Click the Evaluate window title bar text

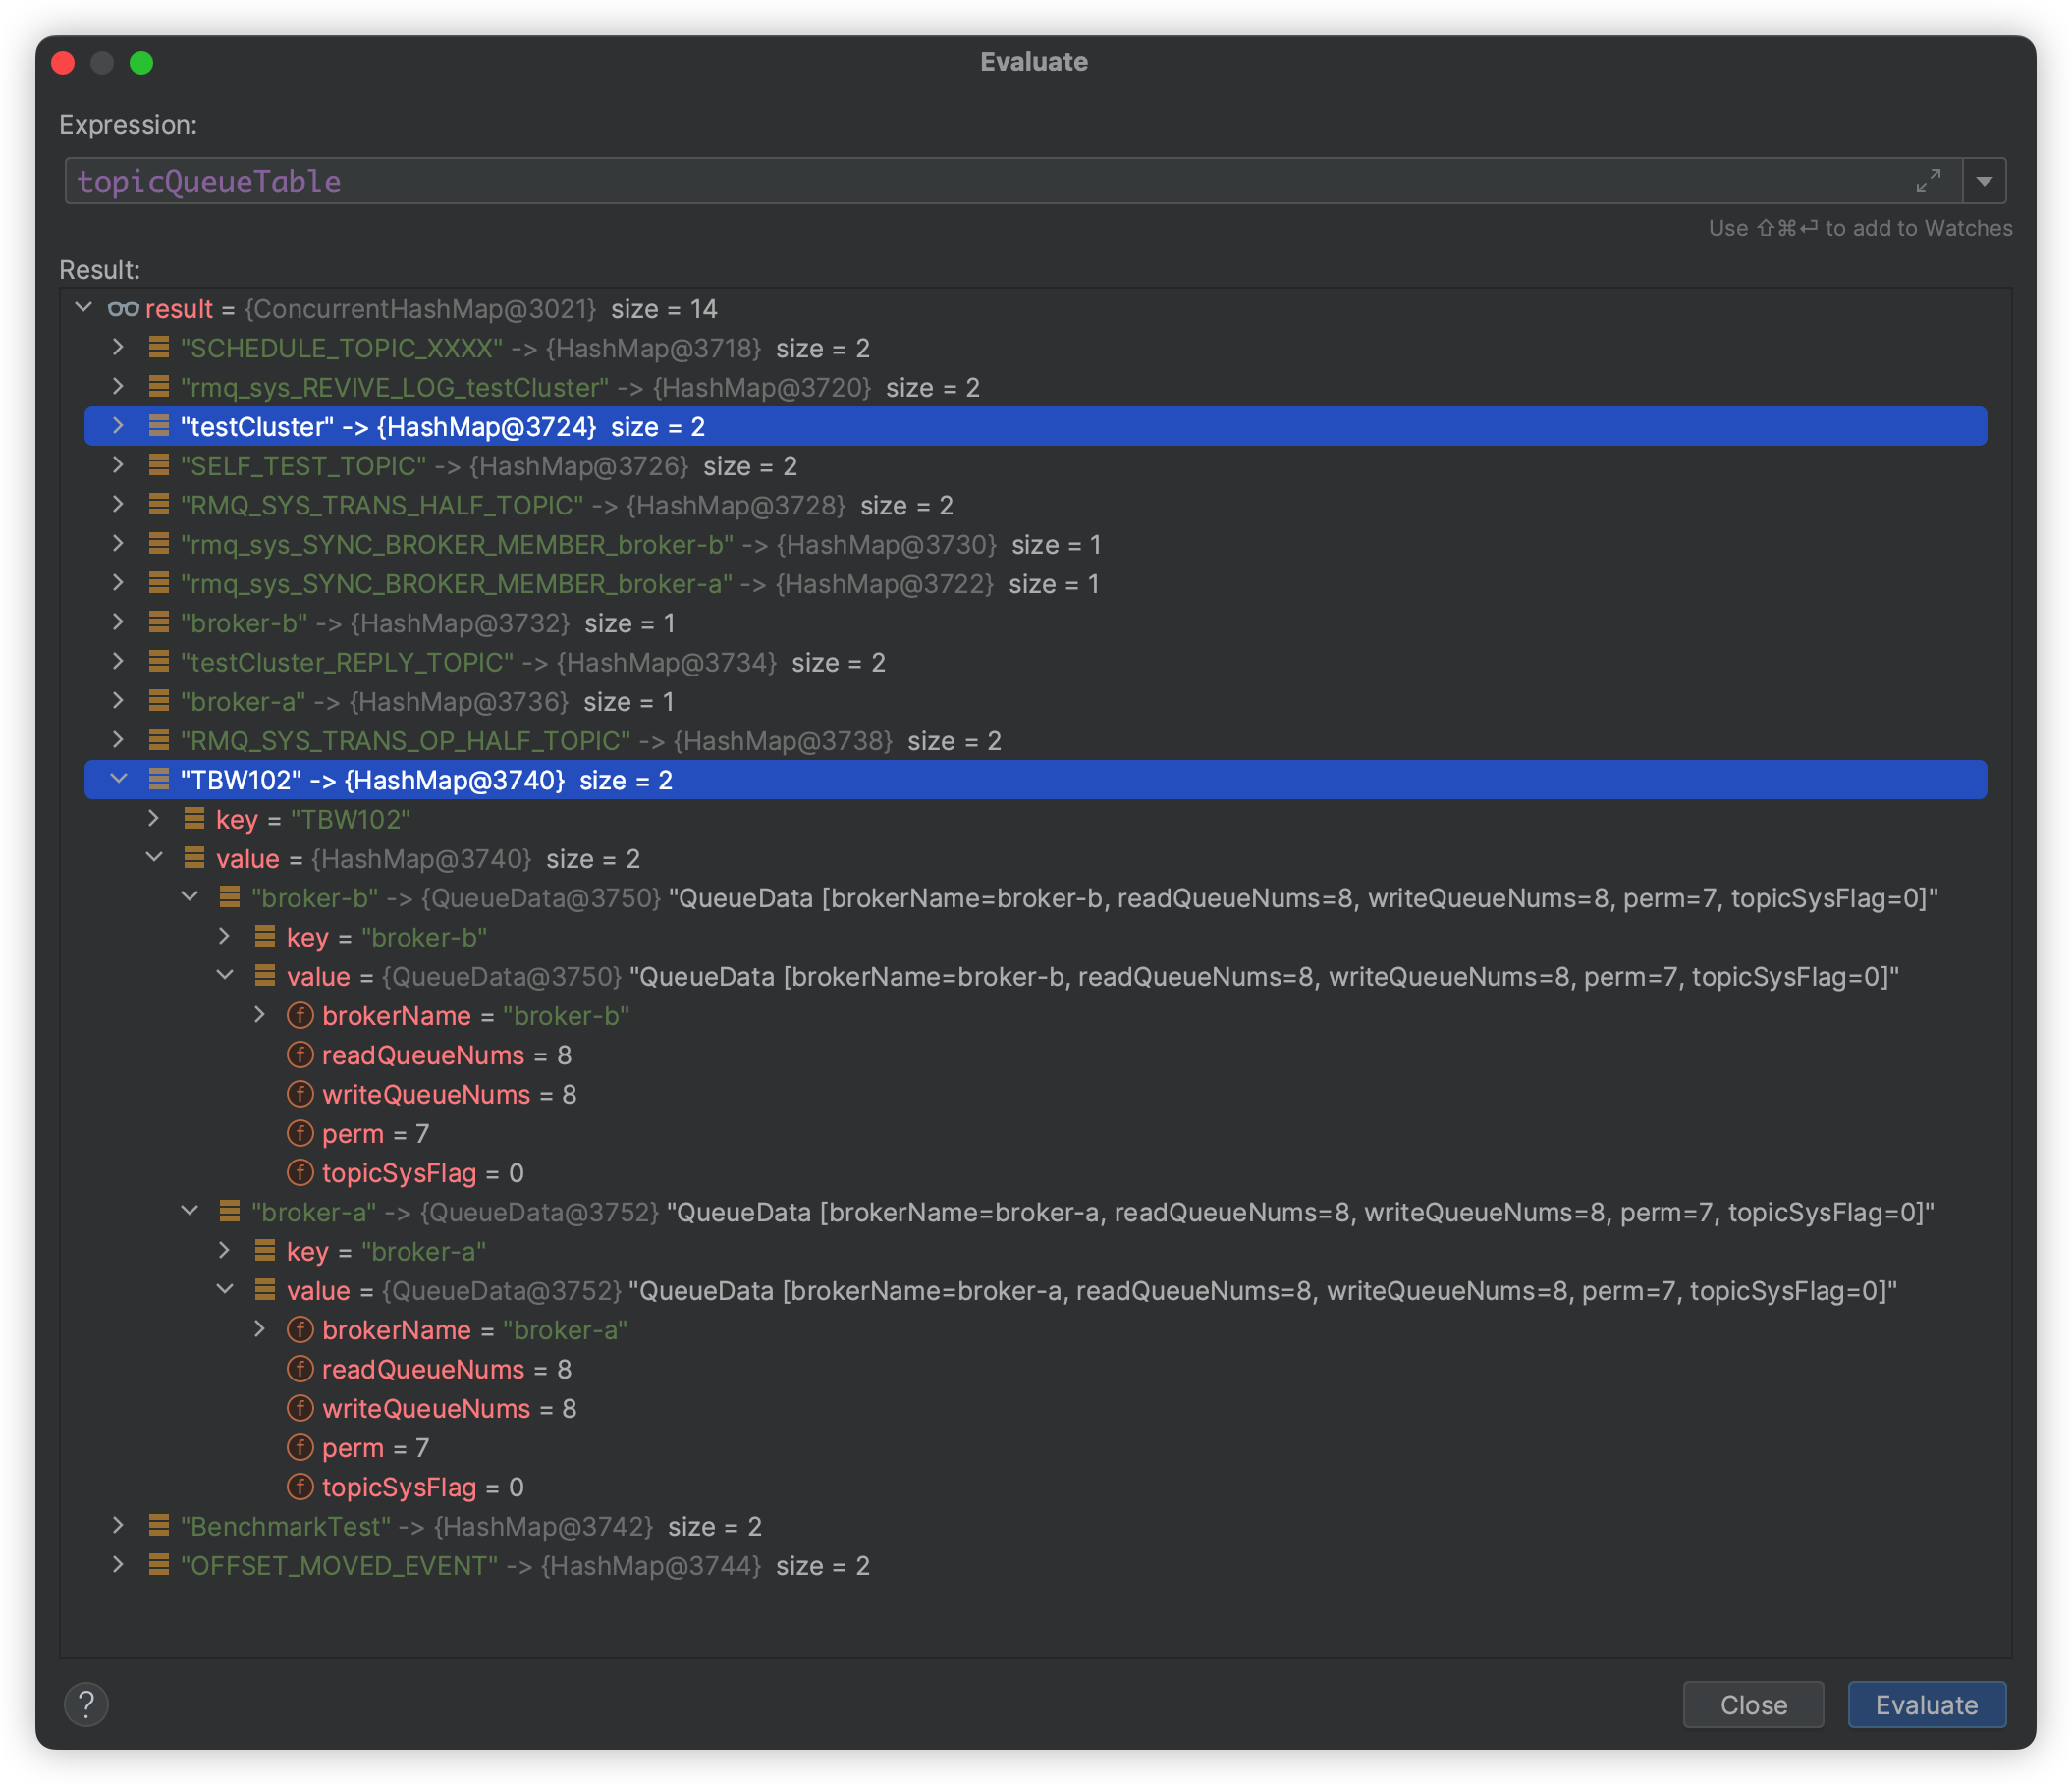click(1034, 62)
